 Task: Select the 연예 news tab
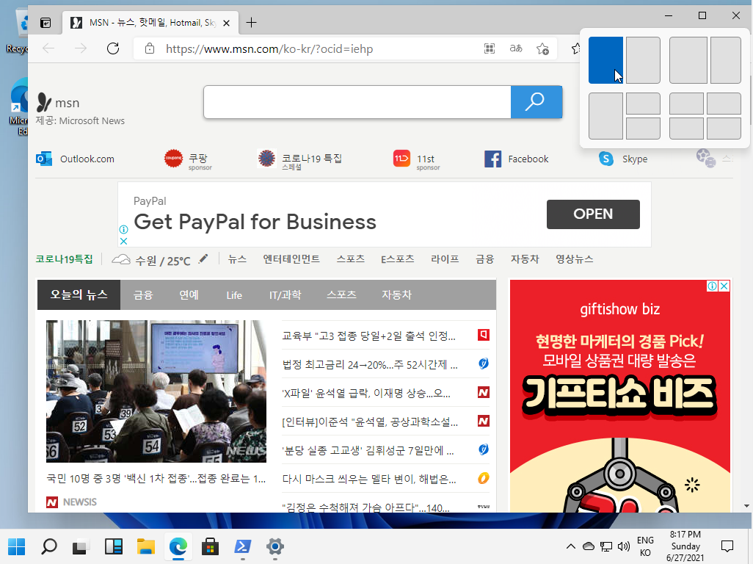click(x=189, y=295)
